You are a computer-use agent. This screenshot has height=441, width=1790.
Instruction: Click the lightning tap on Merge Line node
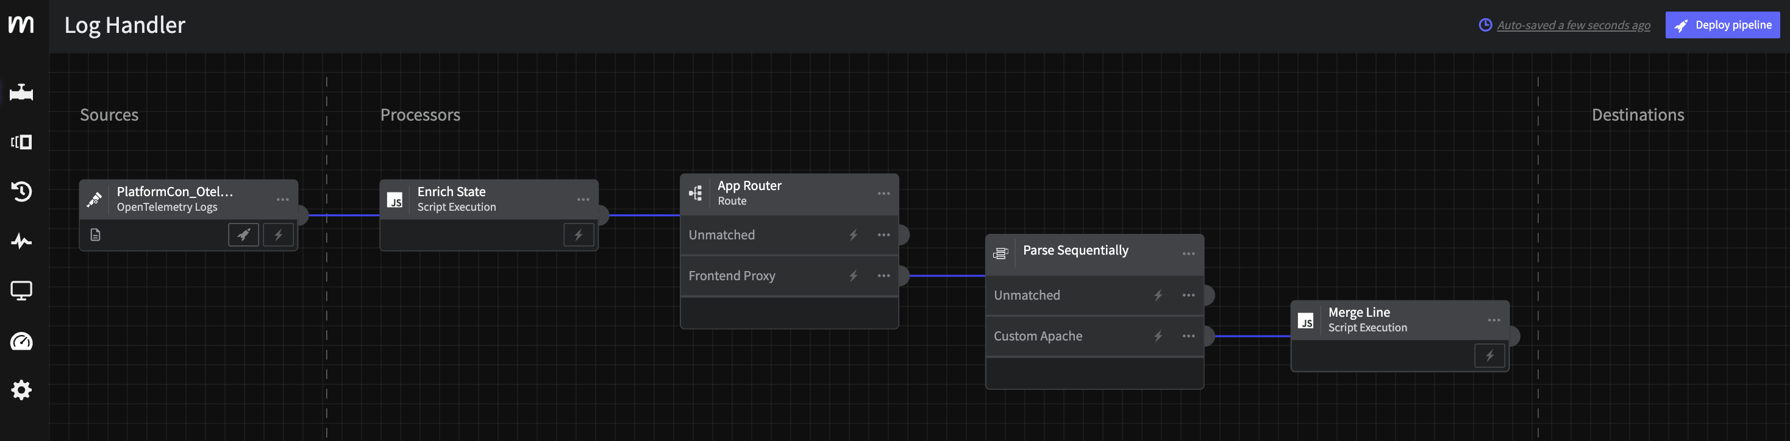(1489, 356)
